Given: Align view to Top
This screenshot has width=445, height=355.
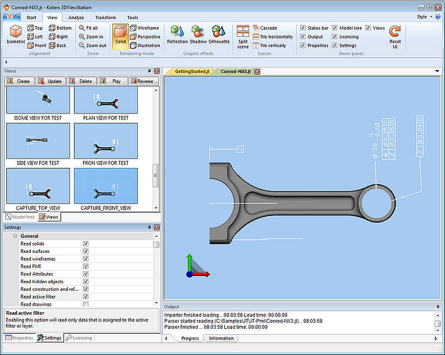Looking at the screenshot, I should click(x=35, y=28).
